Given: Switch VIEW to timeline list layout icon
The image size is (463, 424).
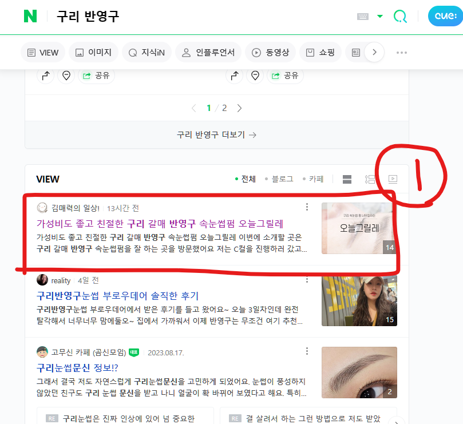Looking at the screenshot, I should (x=370, y=179).
